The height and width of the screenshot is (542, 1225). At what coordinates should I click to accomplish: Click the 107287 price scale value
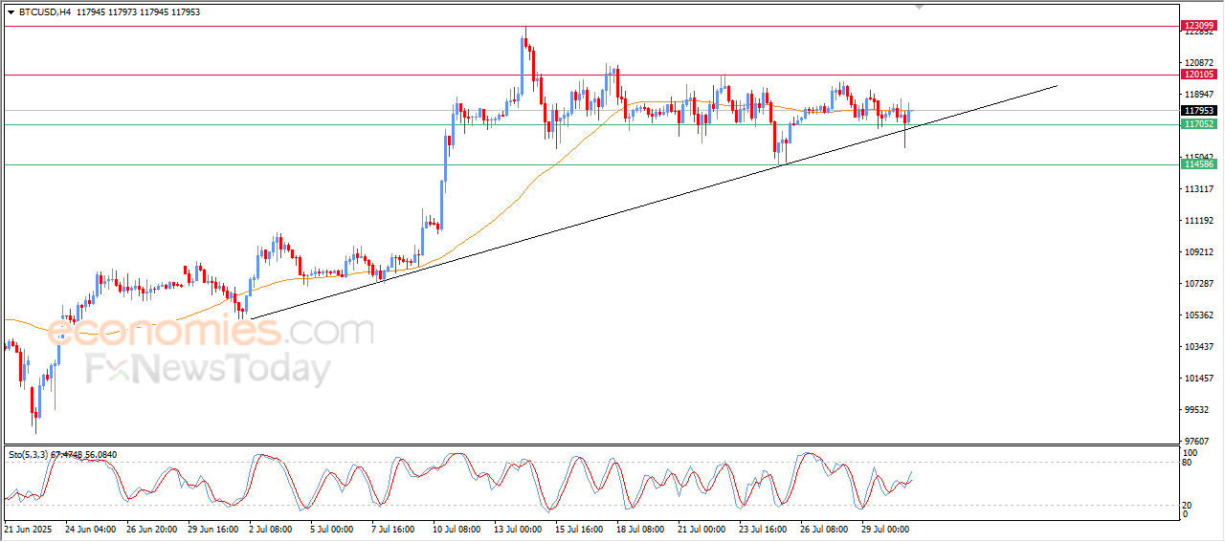[1198, 284]
